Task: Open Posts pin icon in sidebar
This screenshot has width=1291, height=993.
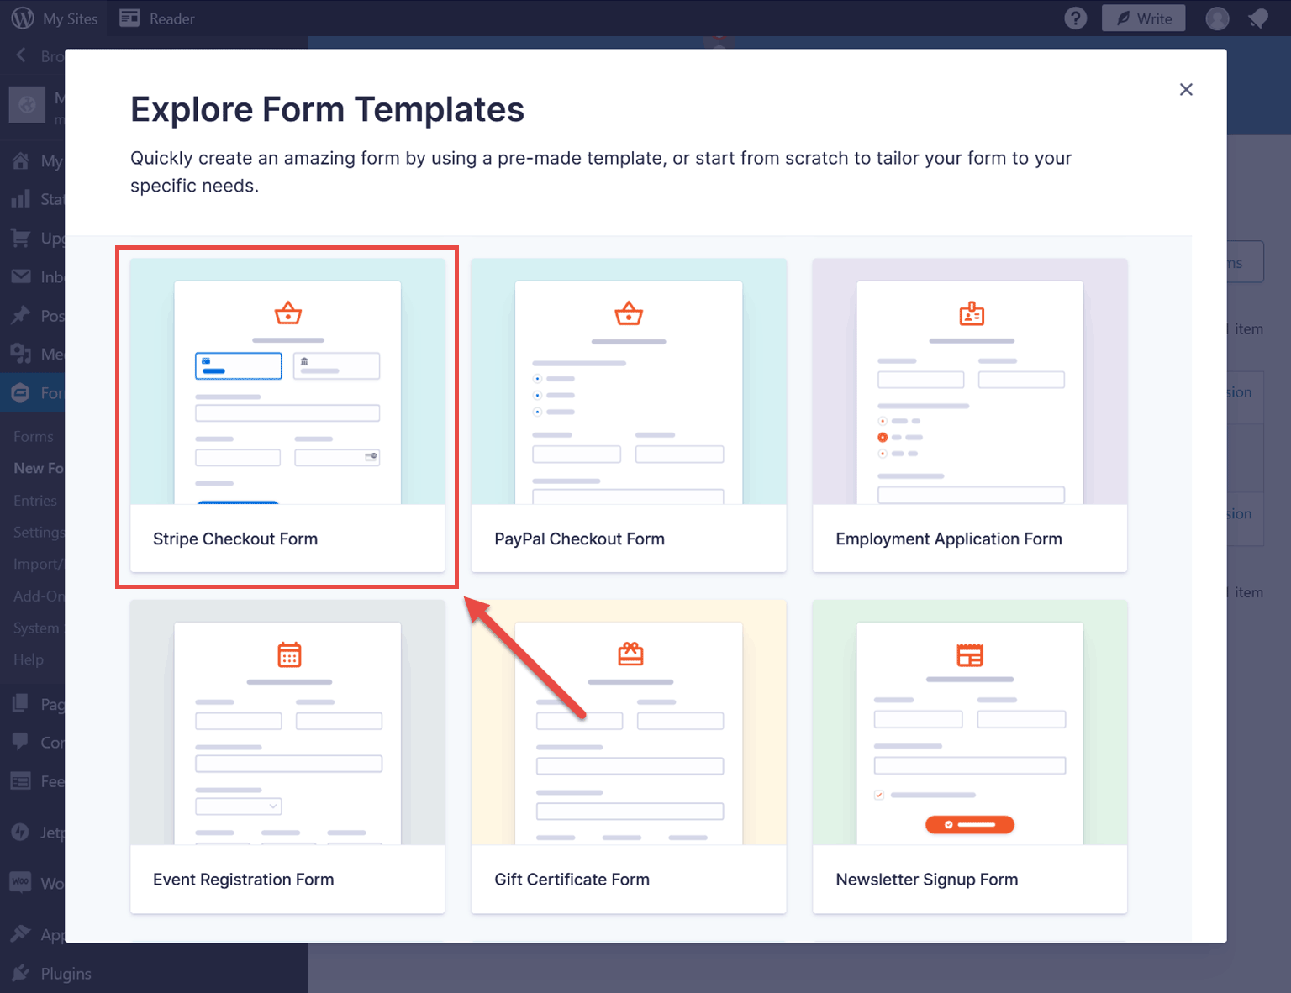Action: coord(21,315)
